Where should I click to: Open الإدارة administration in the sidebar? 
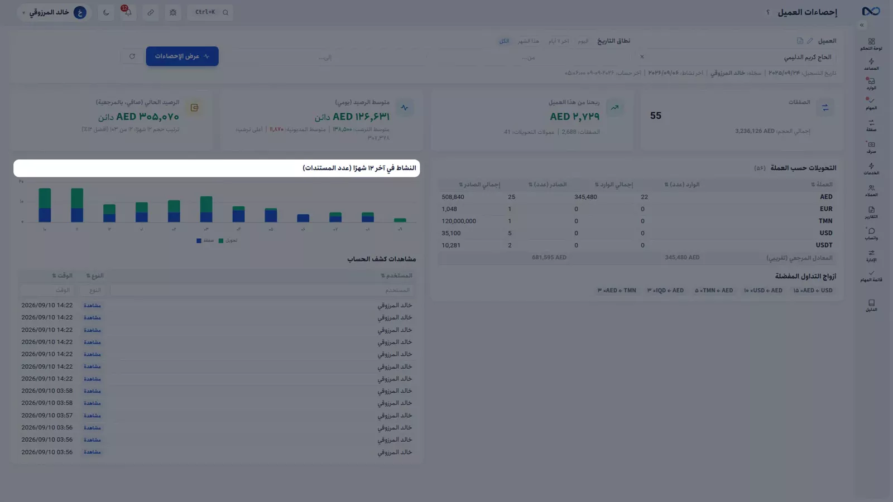[x=871, y=255]
